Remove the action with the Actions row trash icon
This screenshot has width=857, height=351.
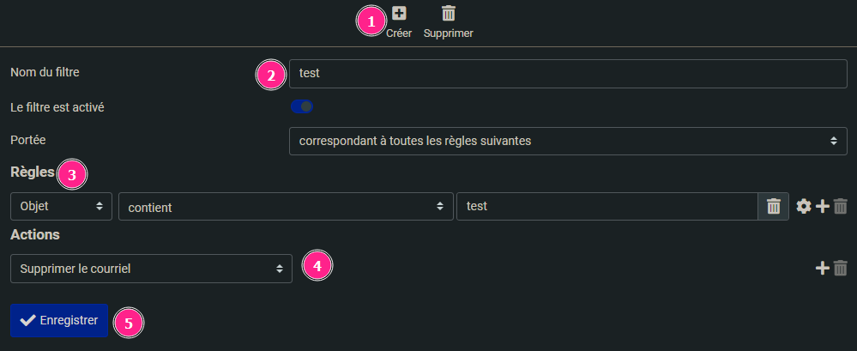[841, 269]
